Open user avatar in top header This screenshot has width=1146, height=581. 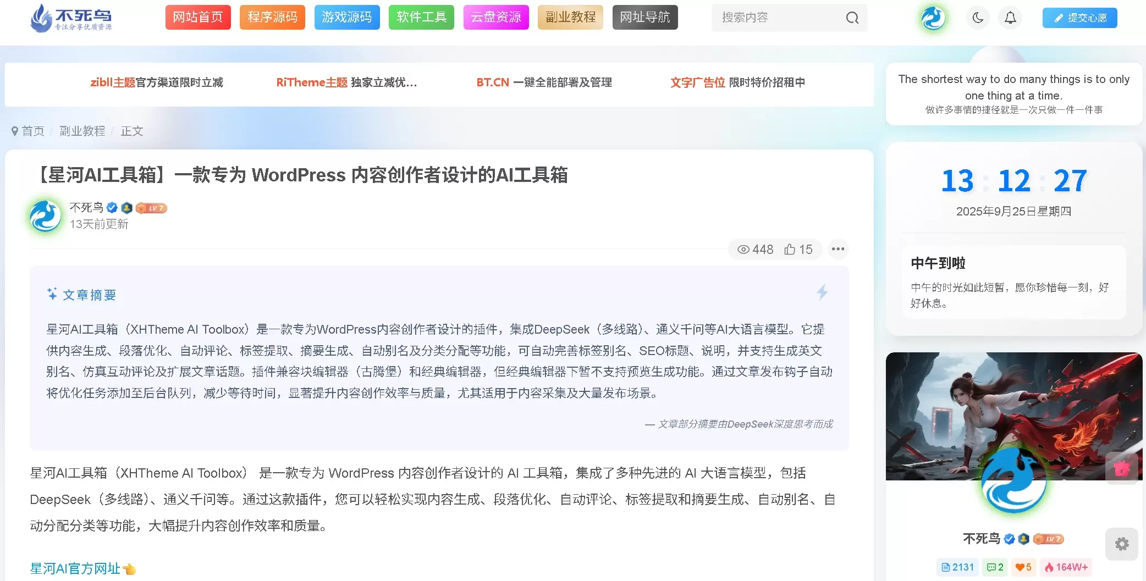coord(933,18)
